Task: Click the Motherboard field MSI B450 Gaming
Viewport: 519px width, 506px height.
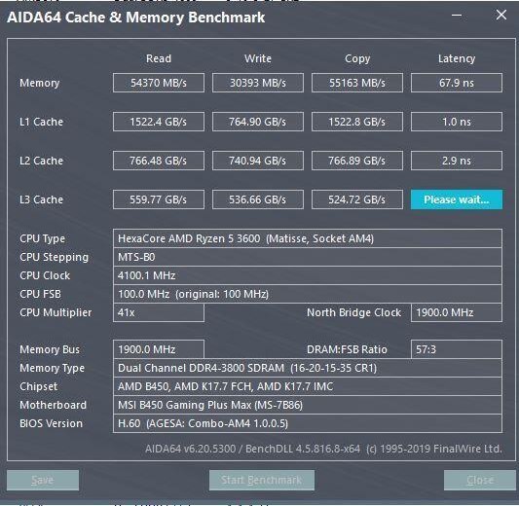Action: point(308,405)
